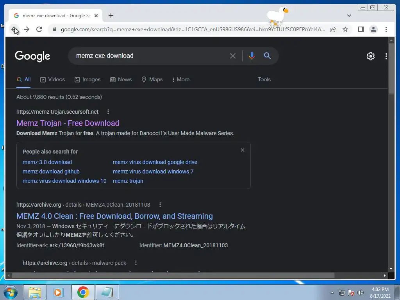This screenshot has height=300, width=400.
Task: Open the network tray icon
Action: click(x=341, y=293)
